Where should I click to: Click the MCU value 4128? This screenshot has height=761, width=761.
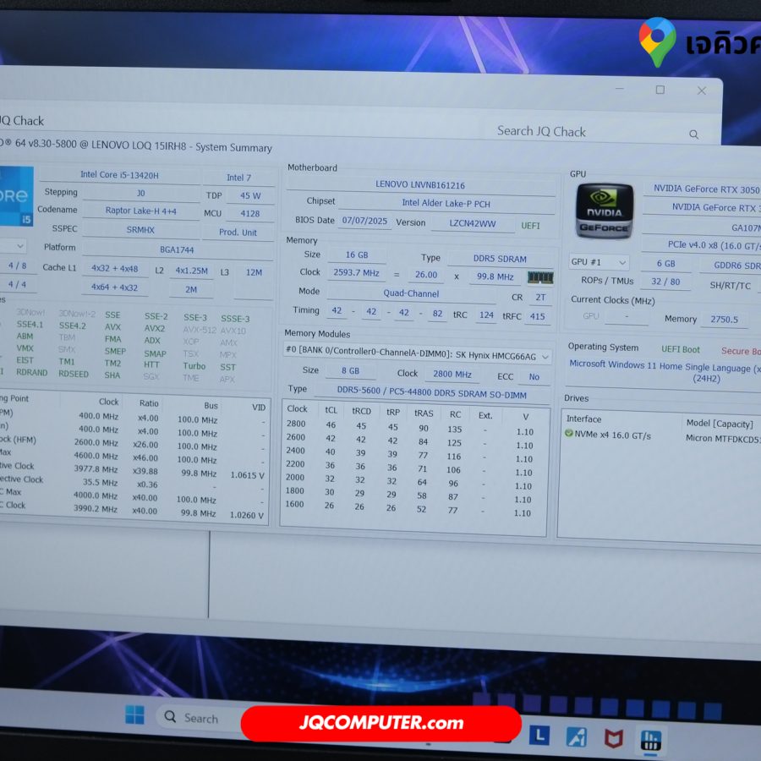pos(250,214)
